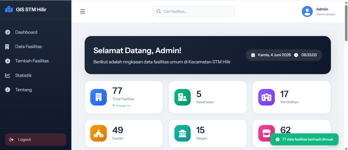Screen dimensions: 348x150
Task: Click the Admin profile name
Action: [x=322, y=9]
